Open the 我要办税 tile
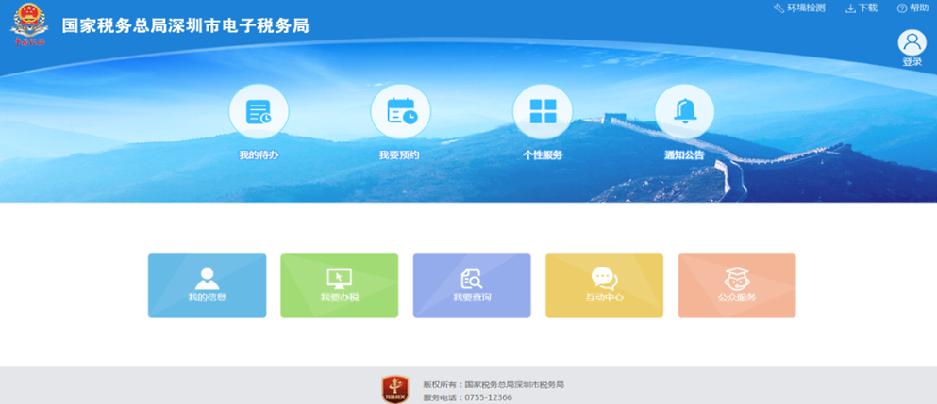The width and height of the screenshot is (937, 404). 340,285
